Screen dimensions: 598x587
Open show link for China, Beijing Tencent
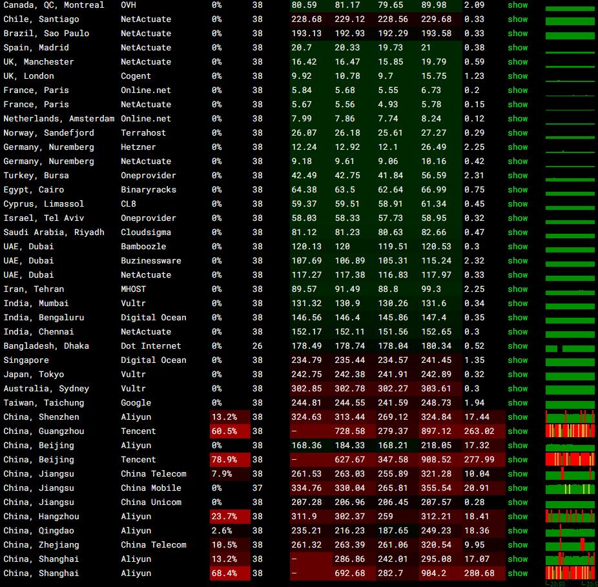click(517, 460)
